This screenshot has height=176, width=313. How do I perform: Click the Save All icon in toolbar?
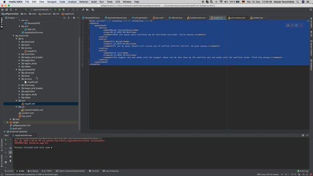pos(6,10)
